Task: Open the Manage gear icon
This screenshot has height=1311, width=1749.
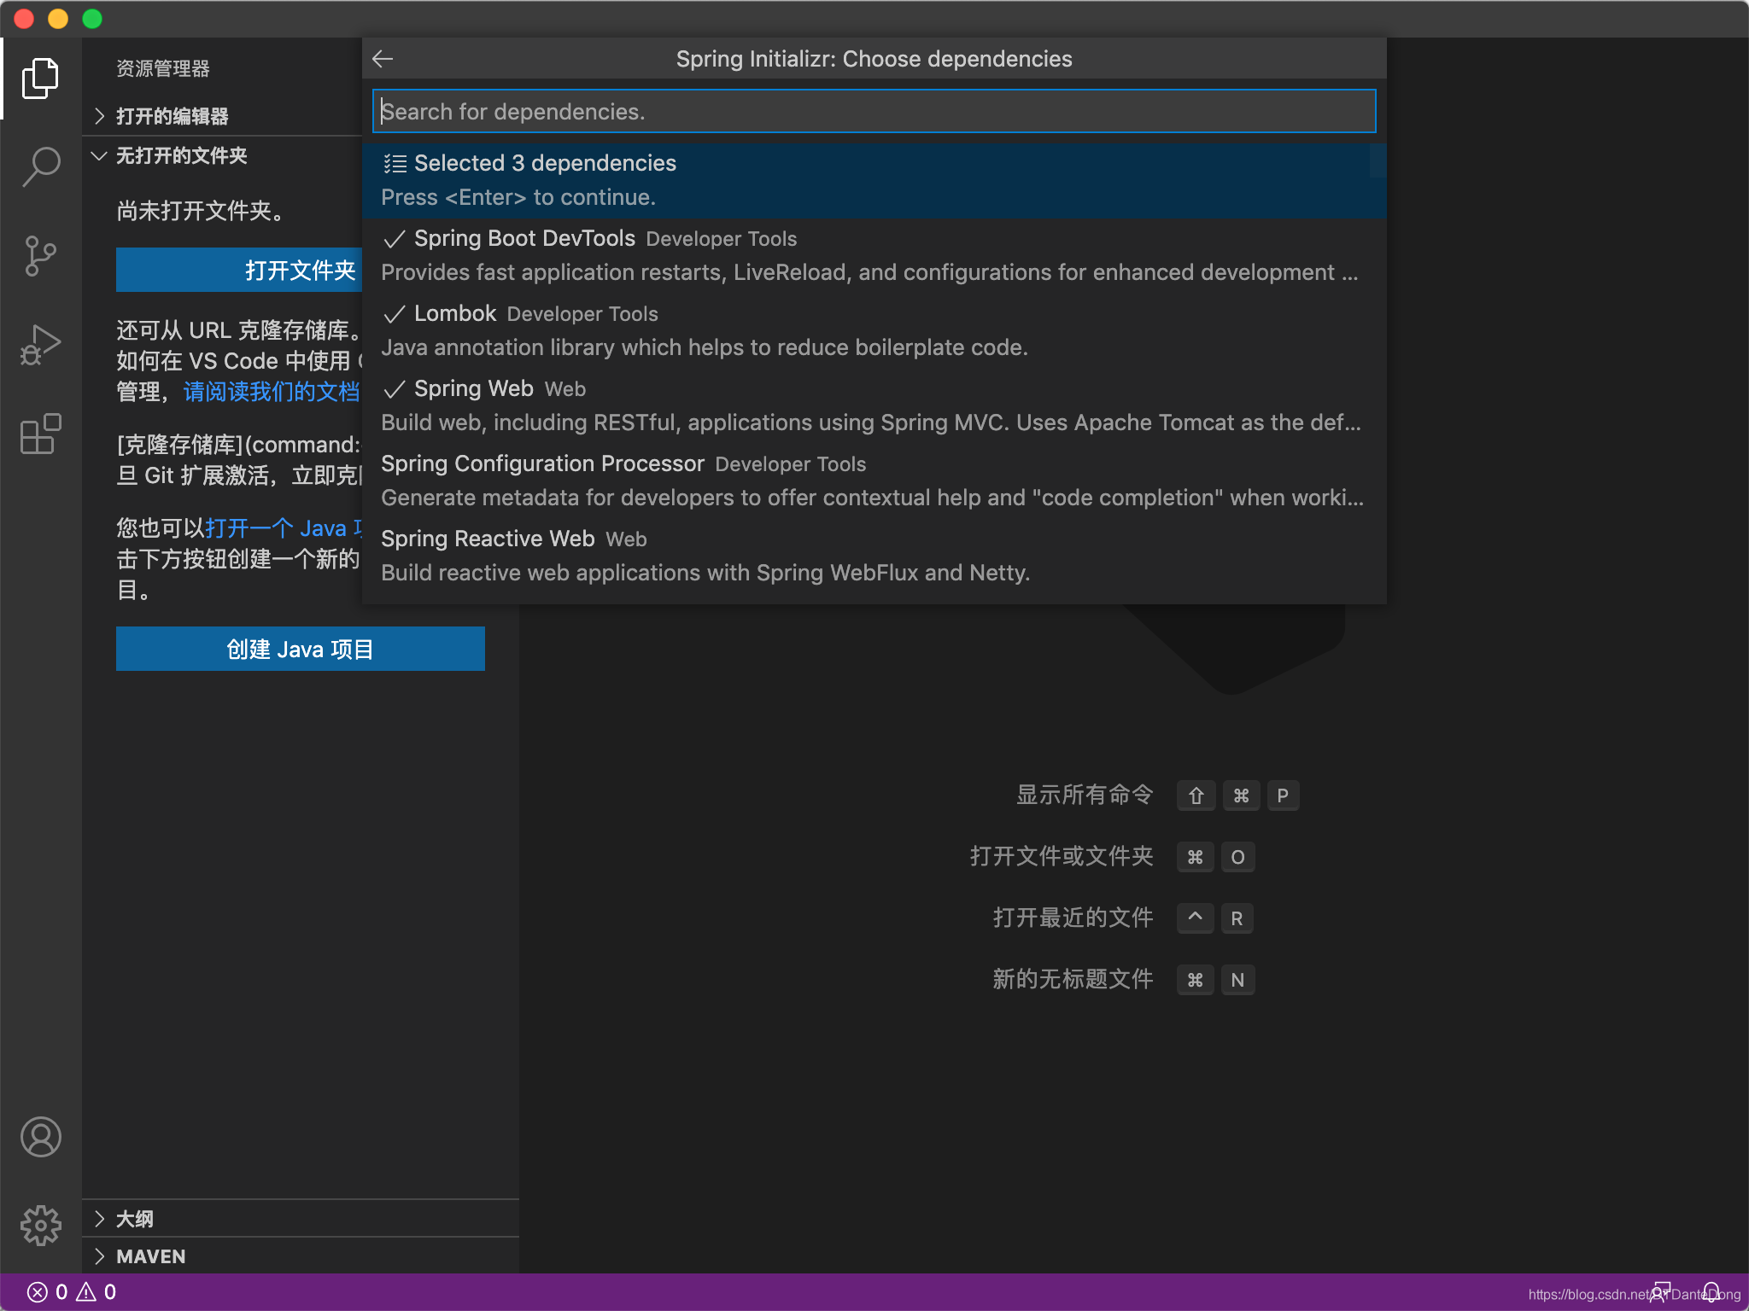Action: [40, 1226]
